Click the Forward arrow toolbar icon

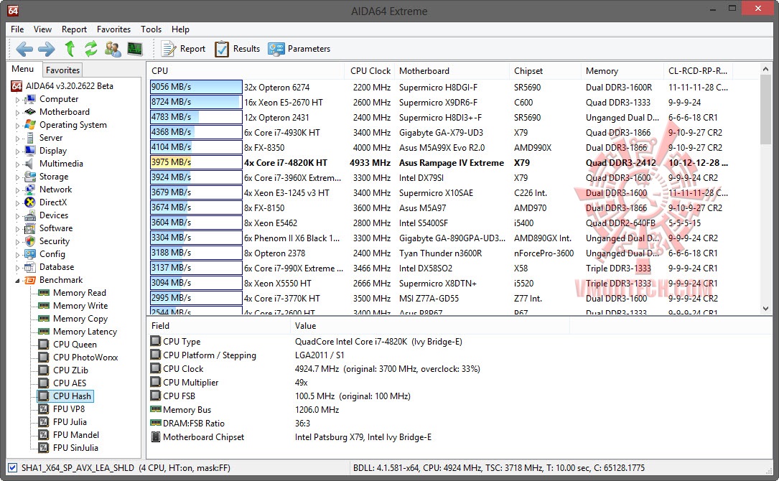47,49
